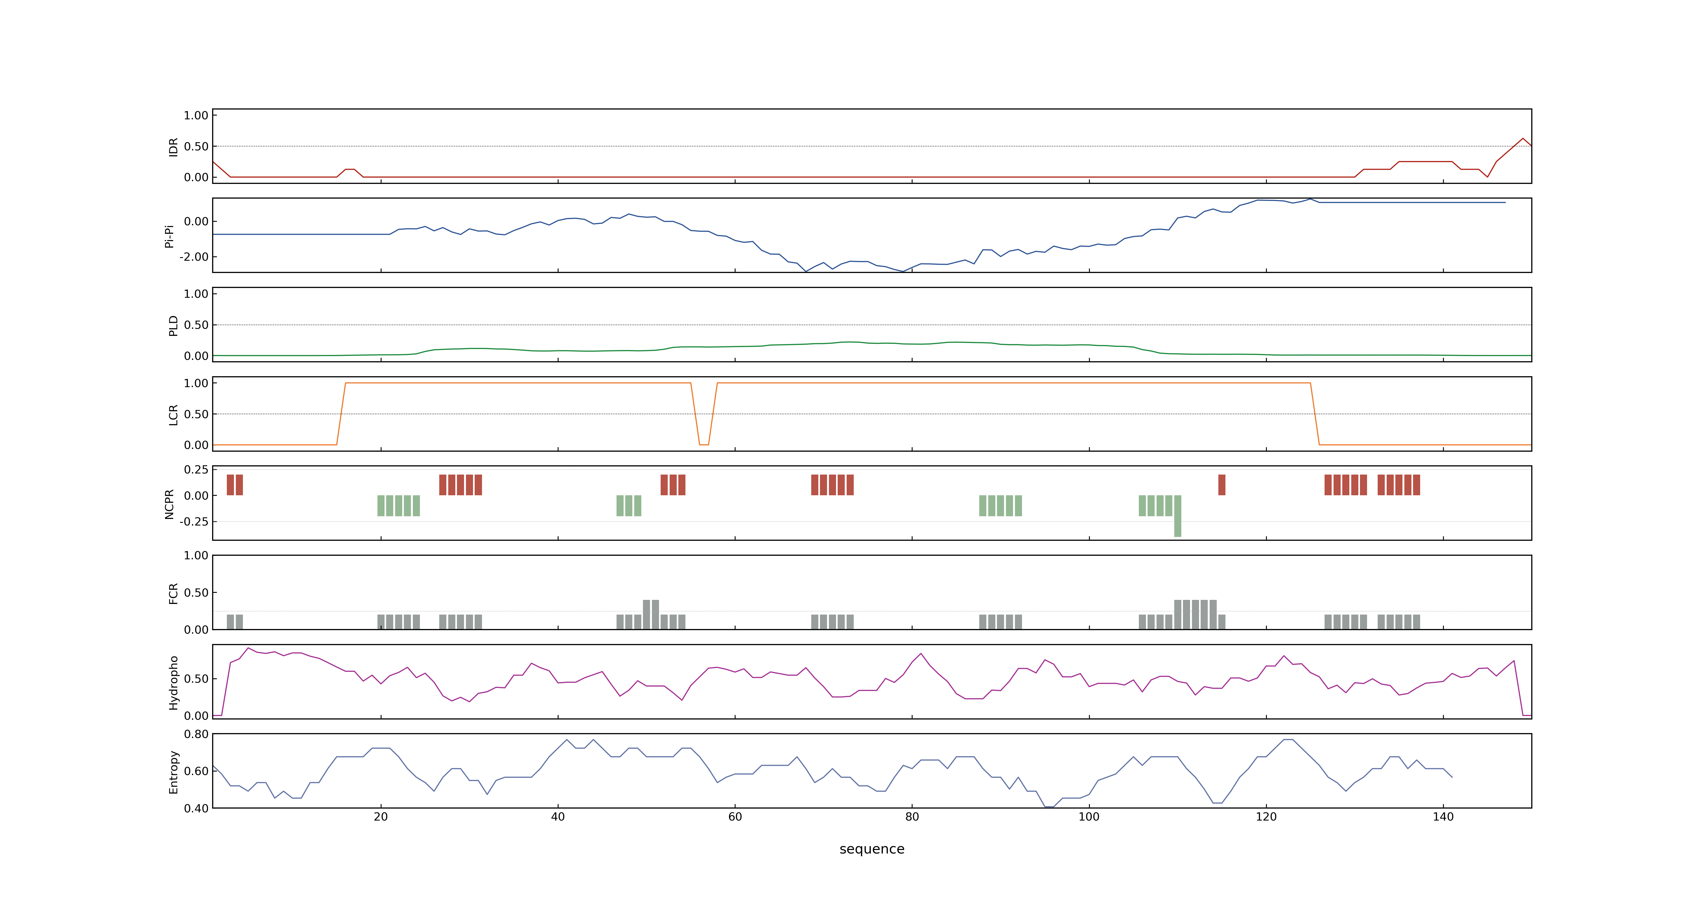Click x-axis tick label 140
The height and width of the screenshot is (908, 1702).
1443,817
